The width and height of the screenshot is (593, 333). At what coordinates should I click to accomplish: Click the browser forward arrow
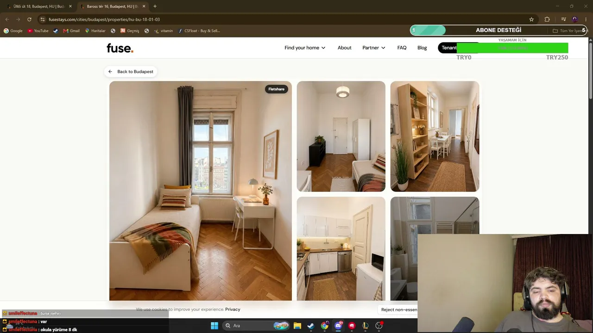pyautogui.click(x=18, y=19)
